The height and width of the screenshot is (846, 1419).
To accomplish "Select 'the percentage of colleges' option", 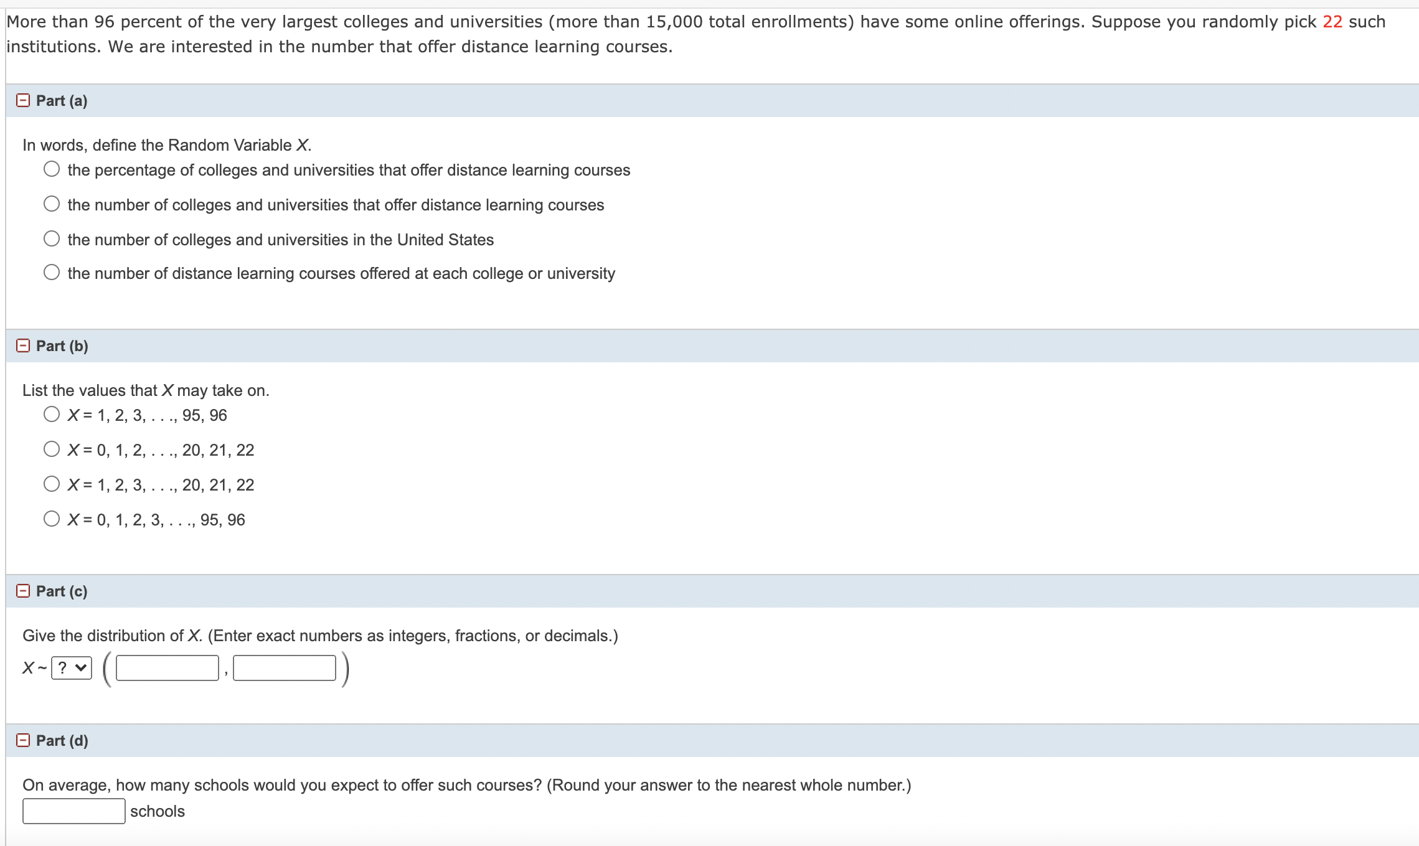I will 52,168.
